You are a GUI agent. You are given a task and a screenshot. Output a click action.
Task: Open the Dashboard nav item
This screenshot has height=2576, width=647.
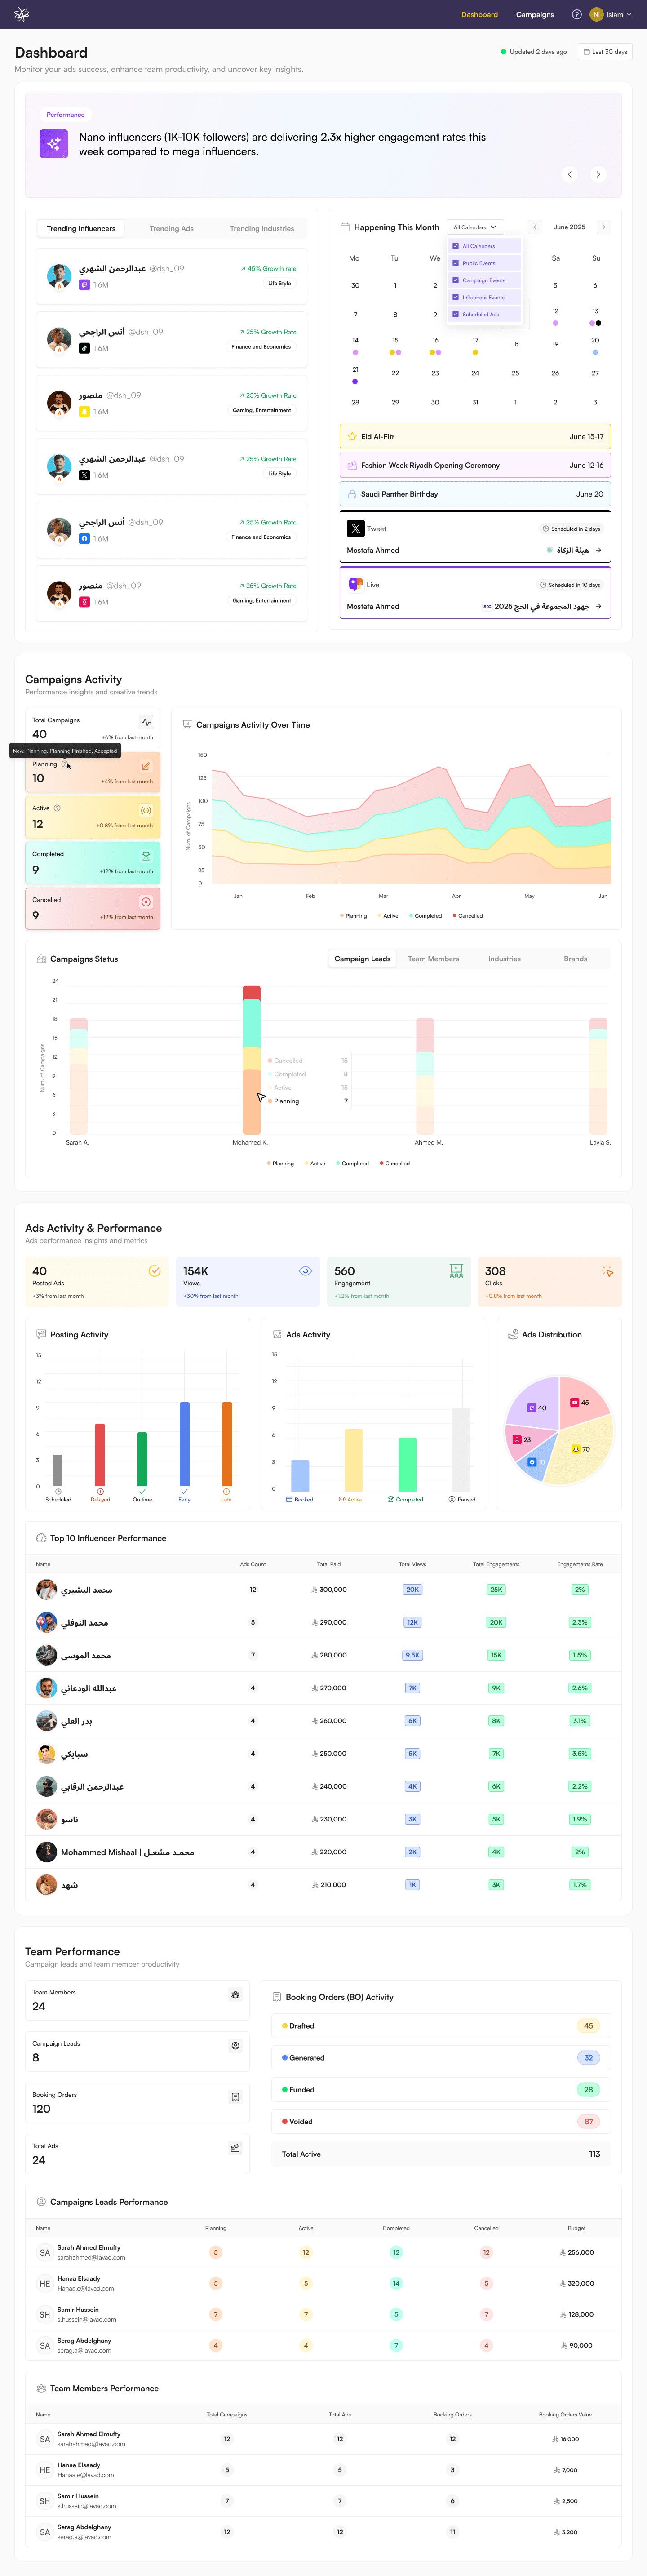[479, 14]
